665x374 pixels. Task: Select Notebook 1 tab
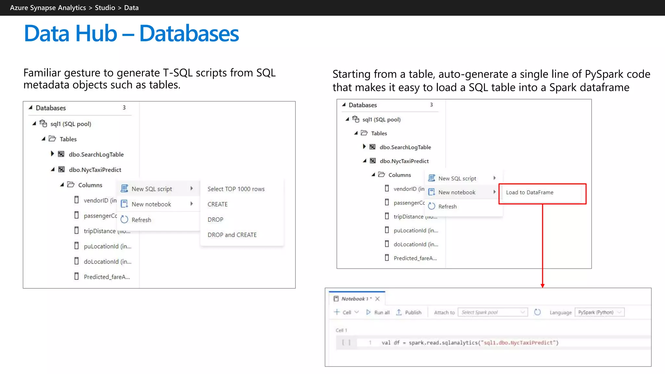point(357,299)
